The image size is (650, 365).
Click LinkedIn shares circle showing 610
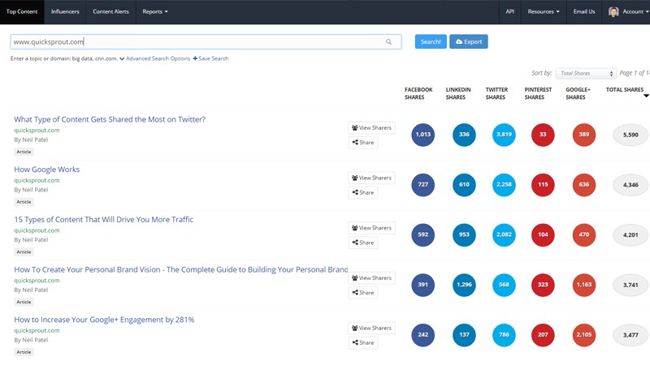464,185
